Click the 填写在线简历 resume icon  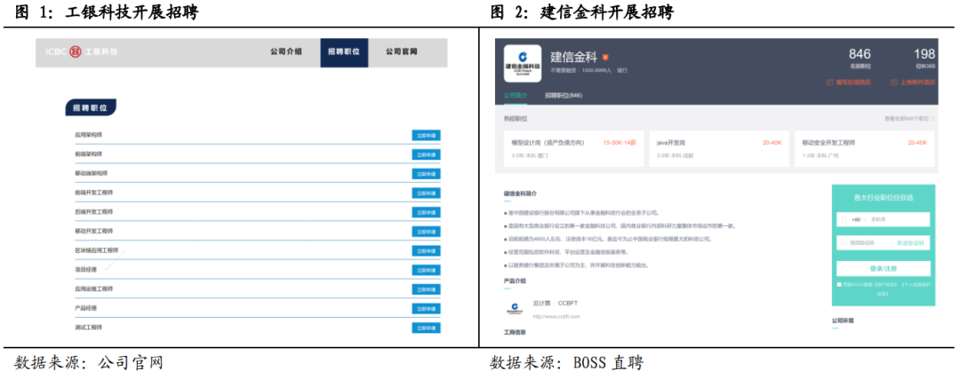(x=828, y=82)
